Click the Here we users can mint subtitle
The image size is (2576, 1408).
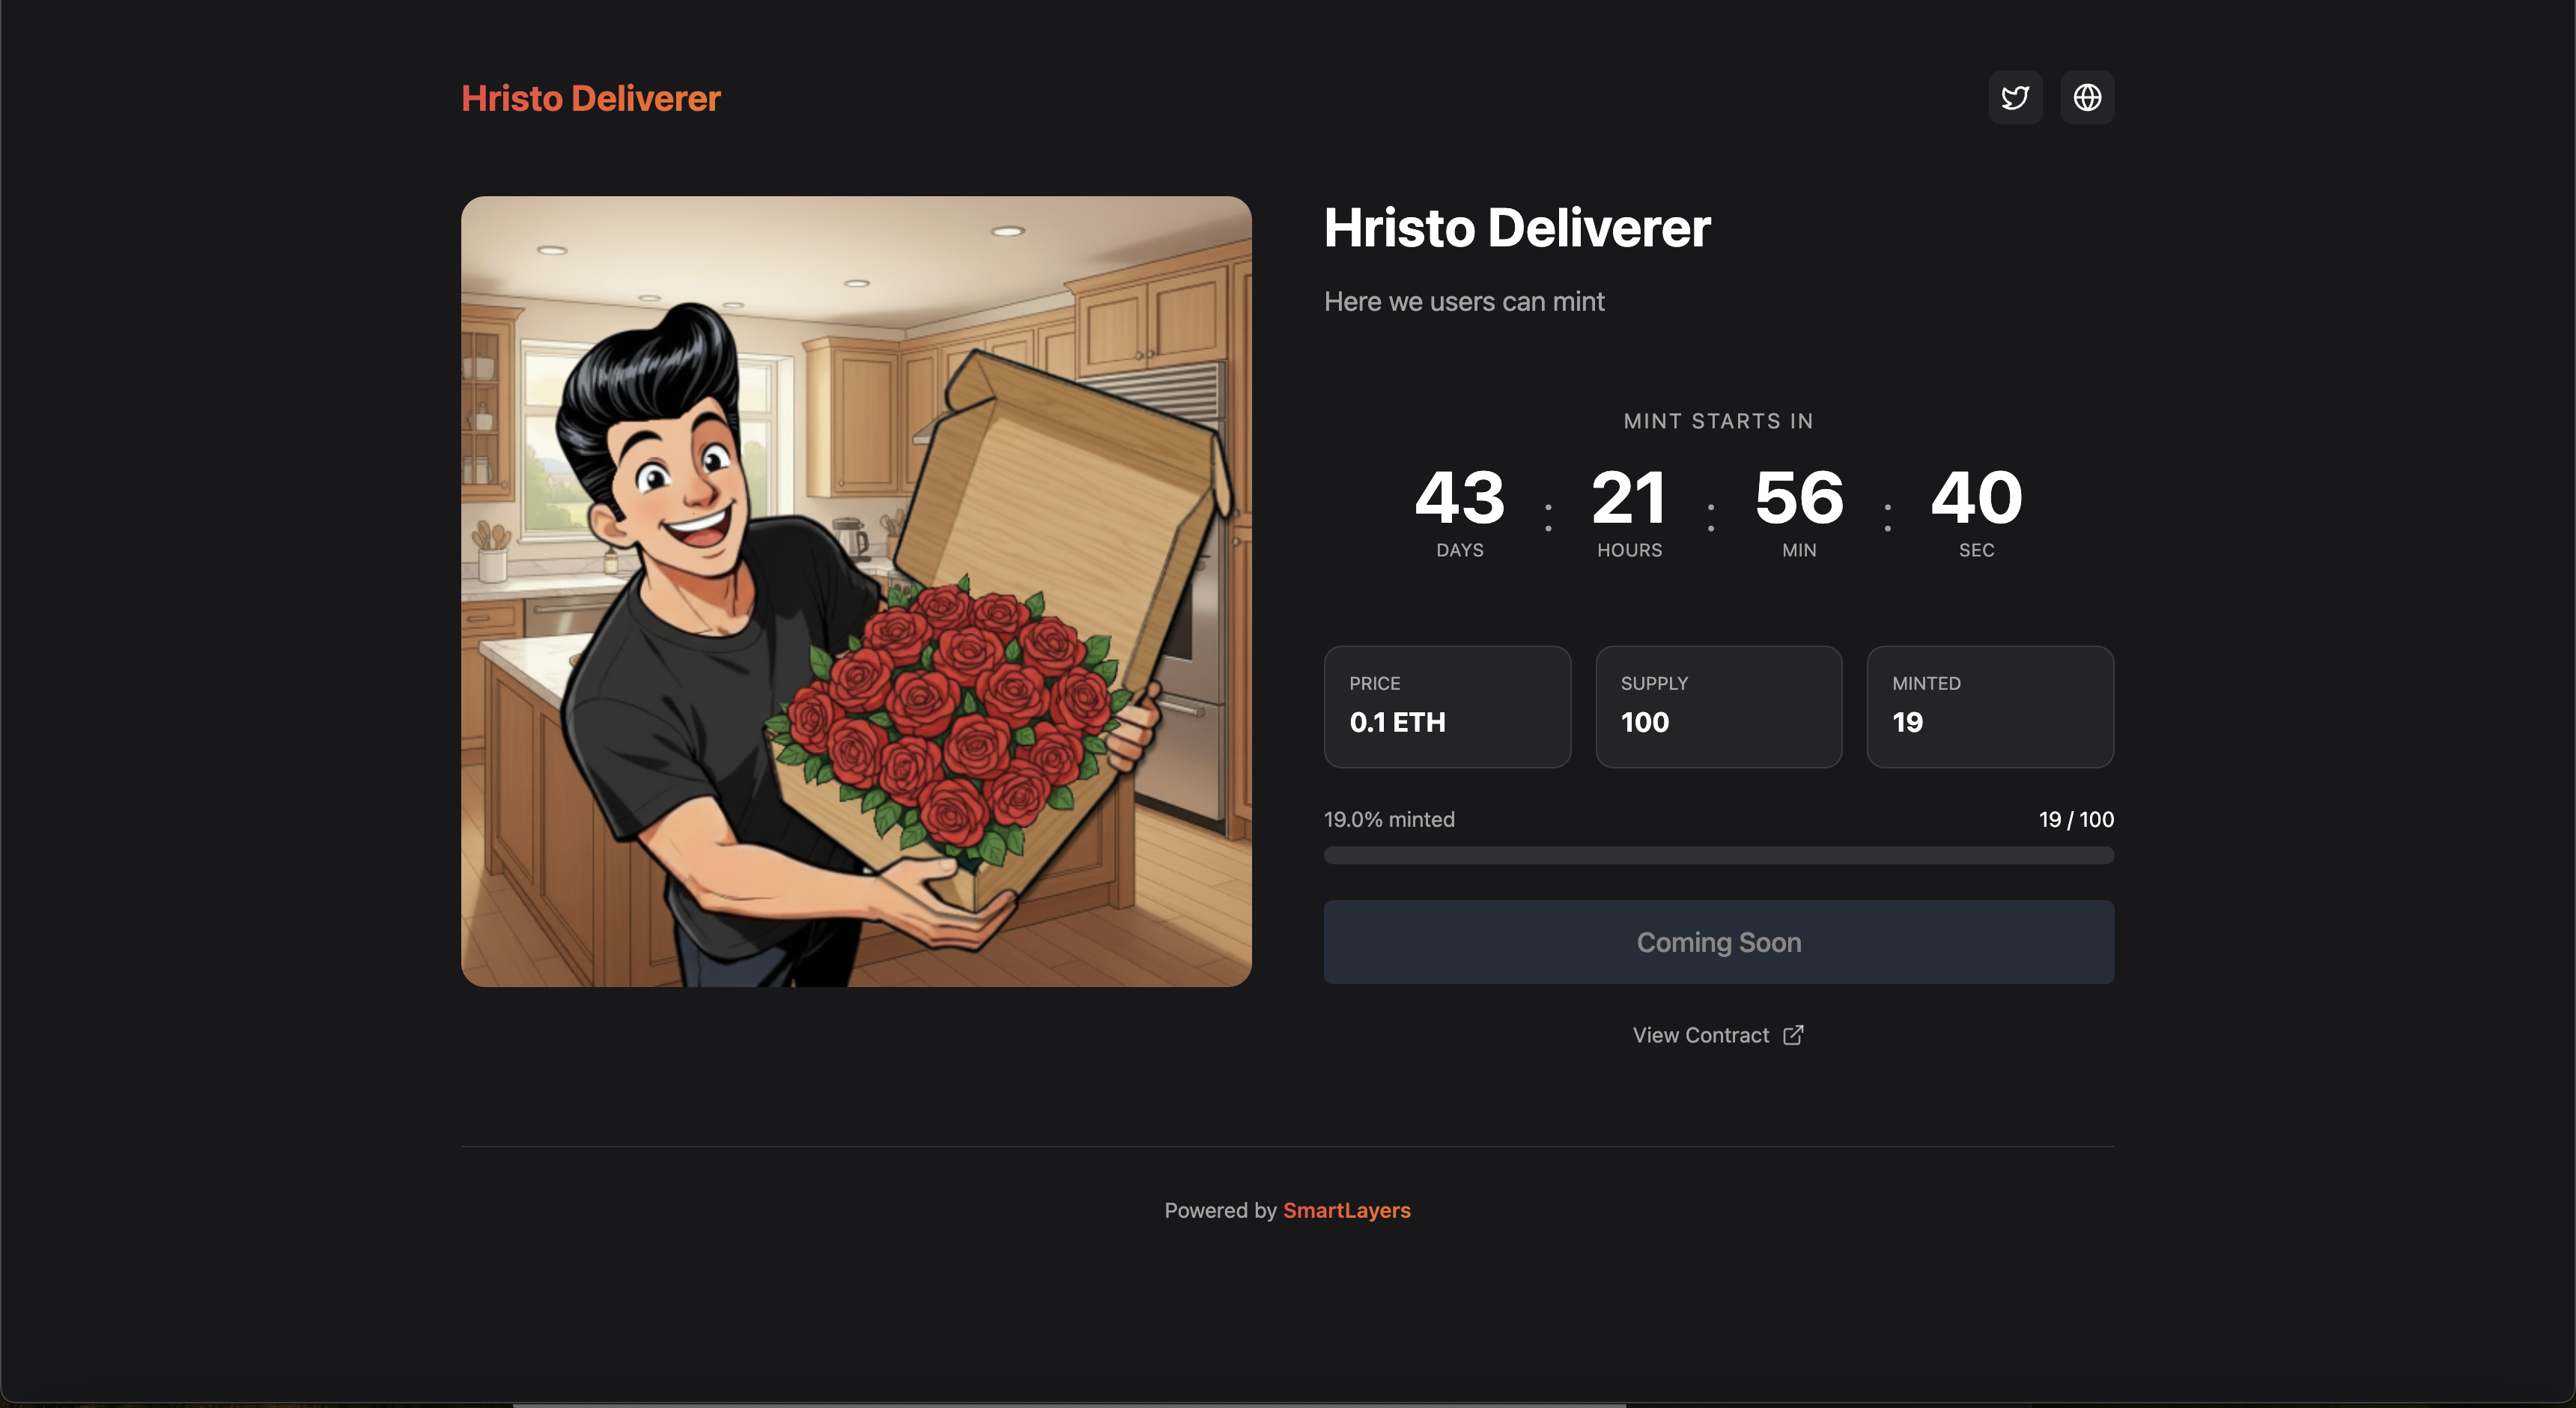click(1463, 301)
